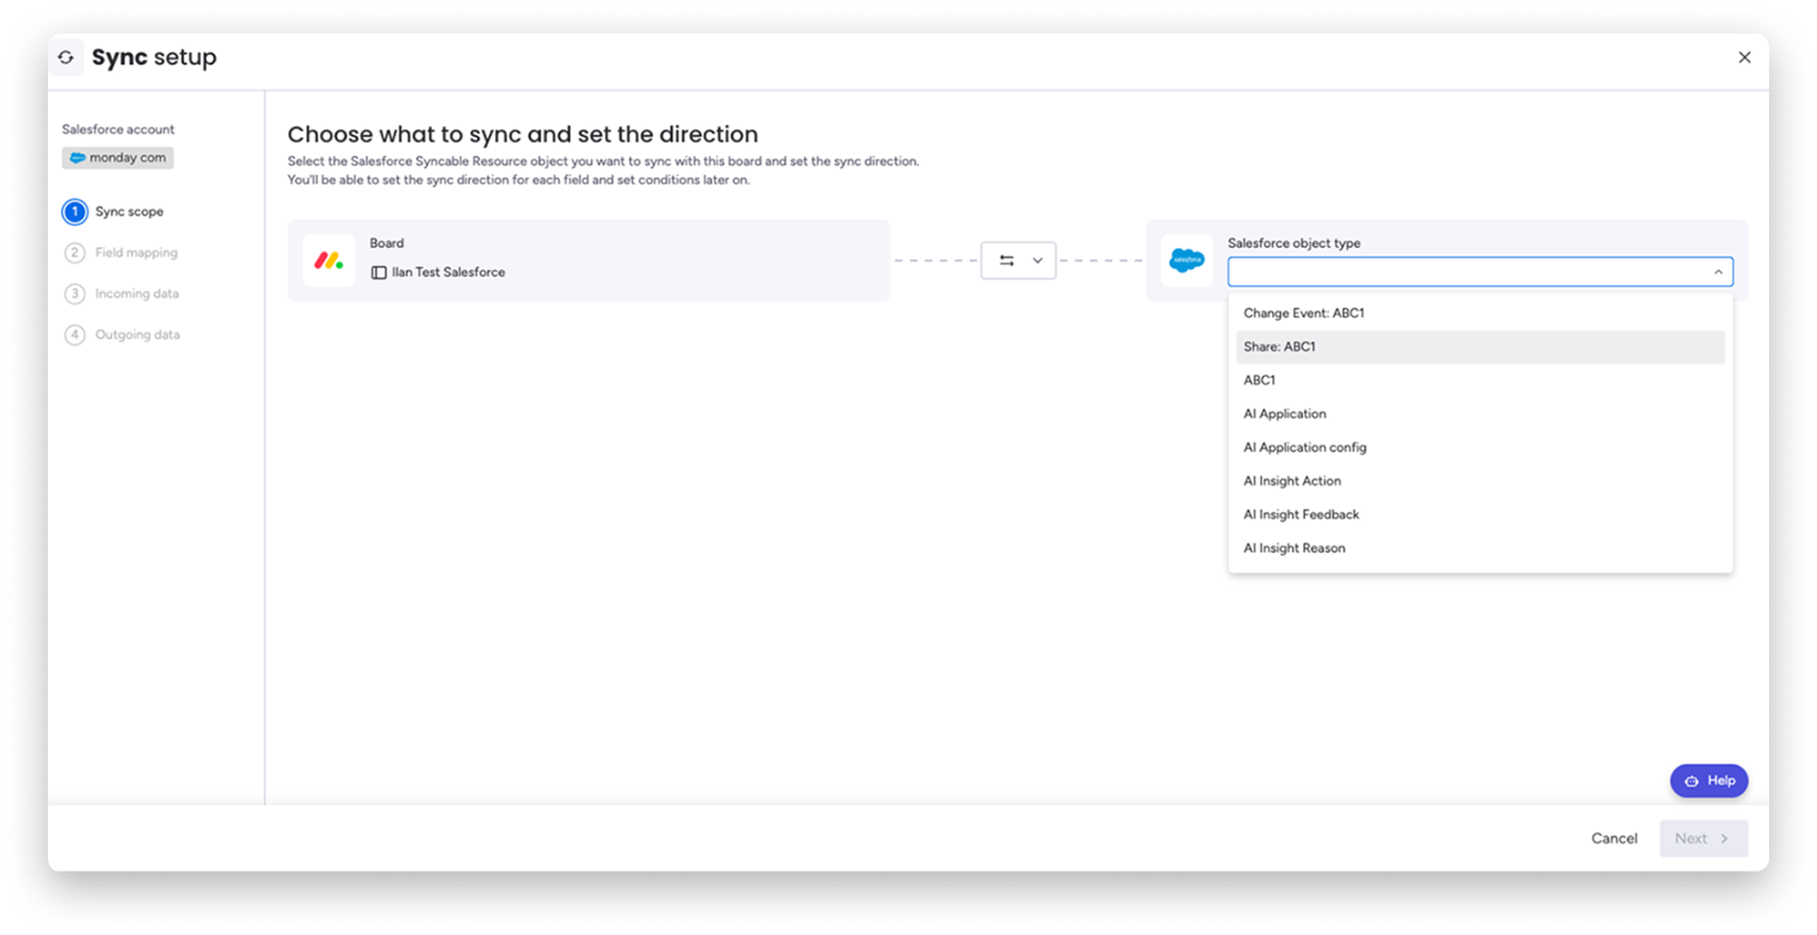Click step 1 circle for Sync scope

75,211
